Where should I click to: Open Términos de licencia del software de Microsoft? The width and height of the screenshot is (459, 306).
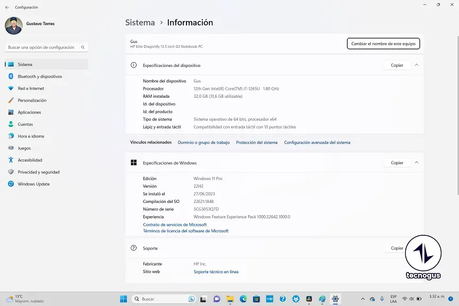coord(185,231)
